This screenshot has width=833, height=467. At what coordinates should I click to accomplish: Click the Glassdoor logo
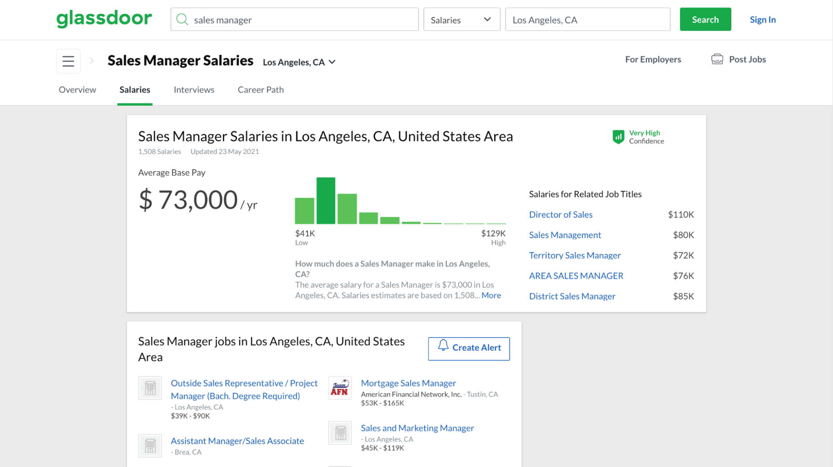[104, 19]
